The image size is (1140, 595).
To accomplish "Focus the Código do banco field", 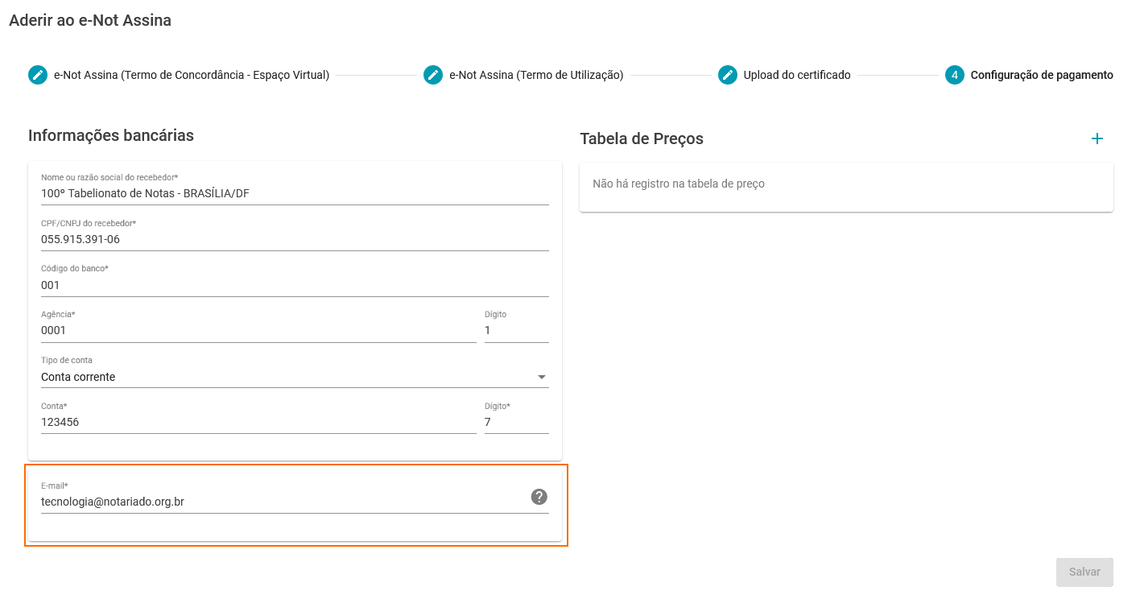I will 295,285.
